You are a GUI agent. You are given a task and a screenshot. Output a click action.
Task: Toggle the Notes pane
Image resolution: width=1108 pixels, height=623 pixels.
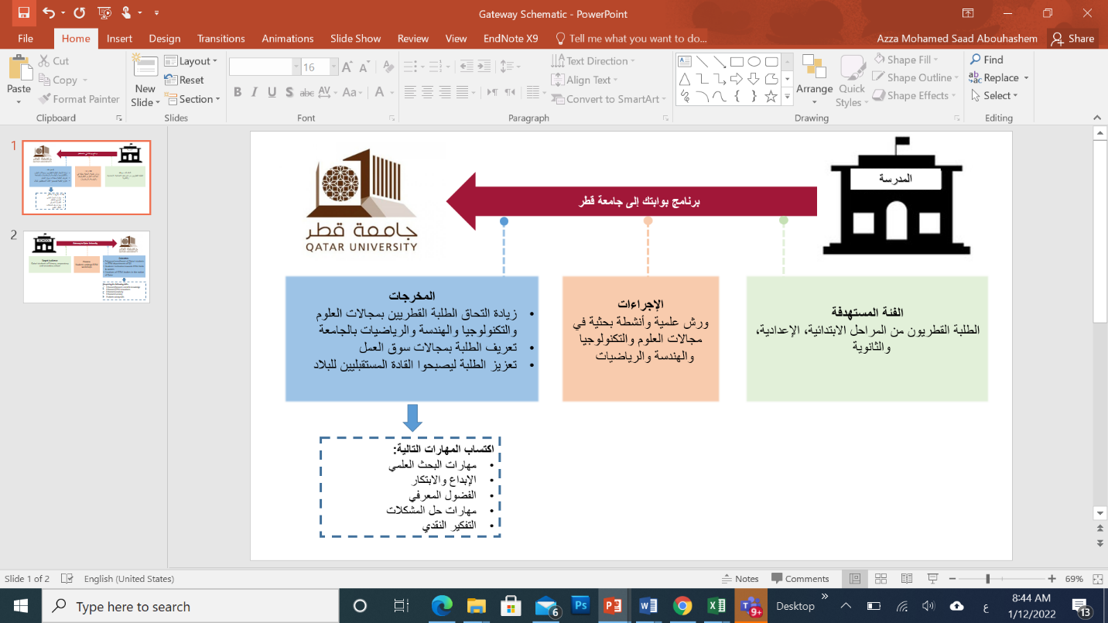click(740, 579)
